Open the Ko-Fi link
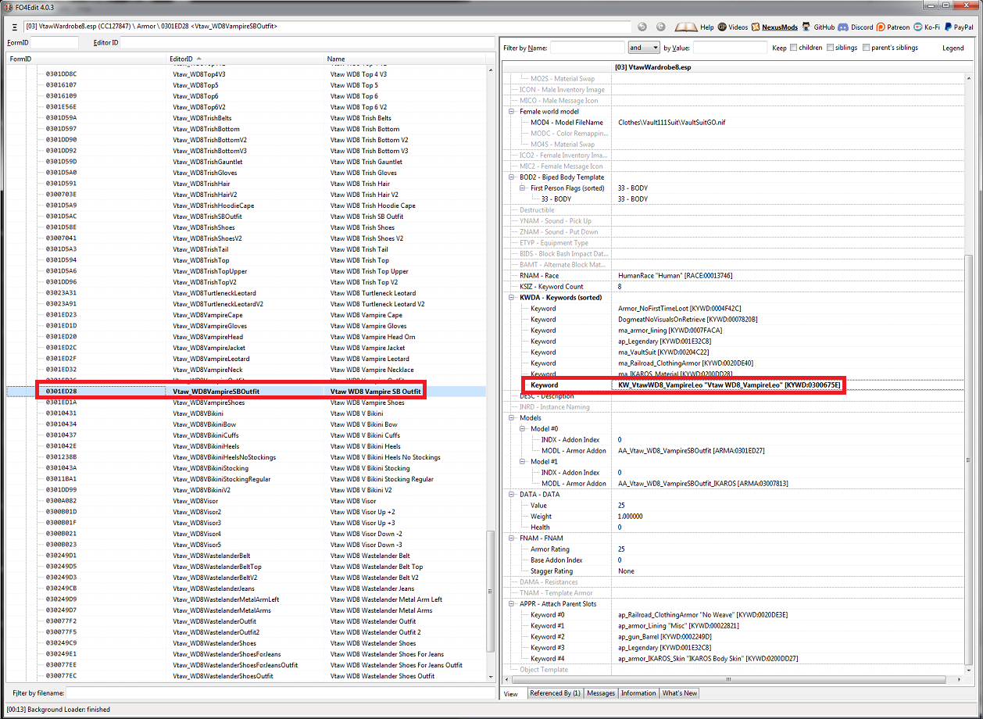This screenshot has width=983, height=719. click(926, 27)
